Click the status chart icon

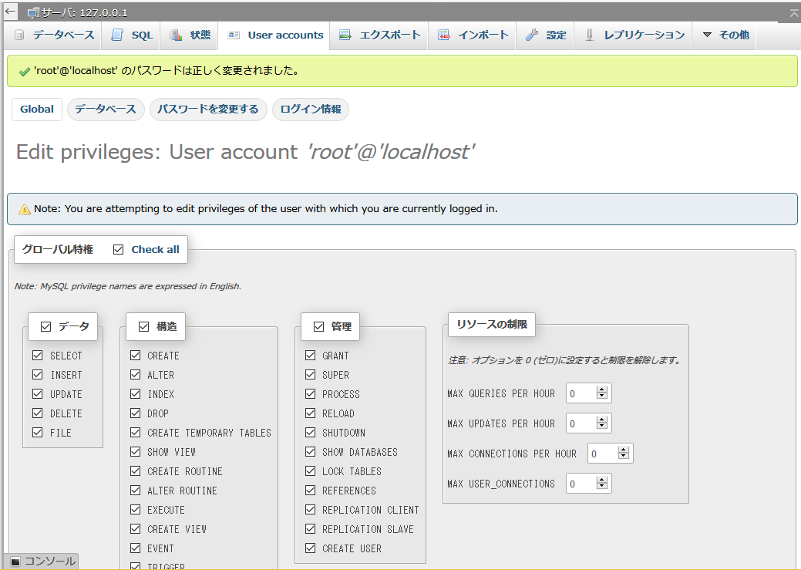pyautogui.click(x=176, y=35)
